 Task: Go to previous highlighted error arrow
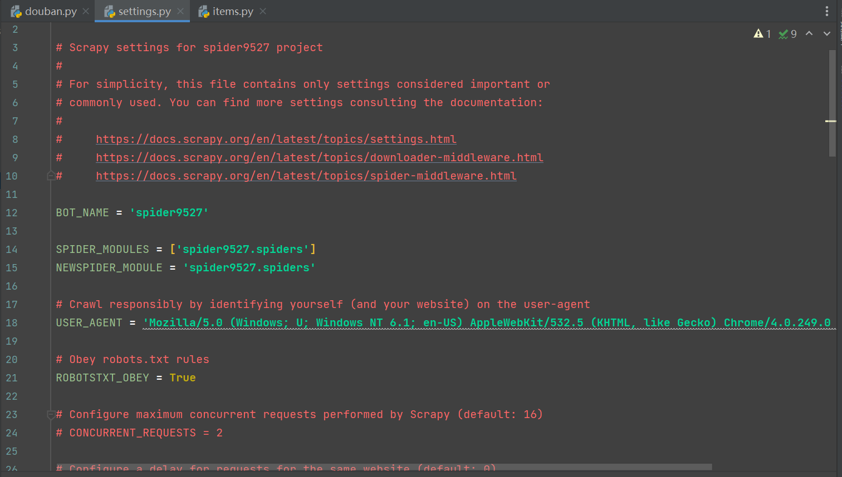pyautogui.click(x=809, y=34)
